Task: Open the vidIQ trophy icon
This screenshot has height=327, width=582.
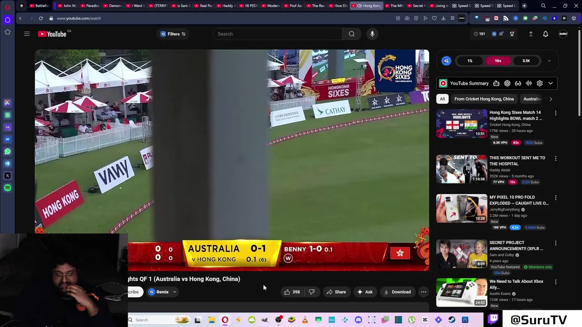Action: [512, 34]
